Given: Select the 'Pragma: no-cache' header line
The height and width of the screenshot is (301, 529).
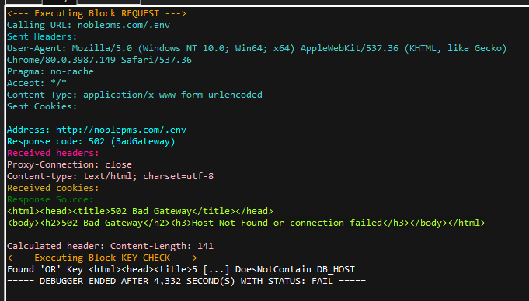Looking at the screenshot, I should pyautogui.click(x=50, y=71).
